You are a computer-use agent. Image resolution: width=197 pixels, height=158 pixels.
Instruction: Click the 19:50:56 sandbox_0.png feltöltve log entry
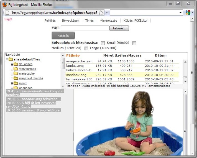click(34, 110)
